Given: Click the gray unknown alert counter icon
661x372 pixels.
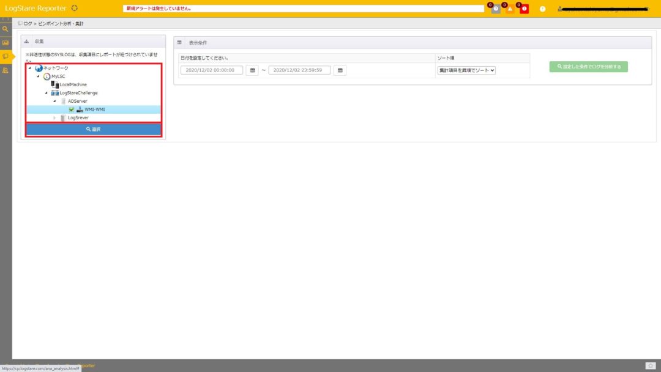Looking at the screenshot, I should point(496,9).
